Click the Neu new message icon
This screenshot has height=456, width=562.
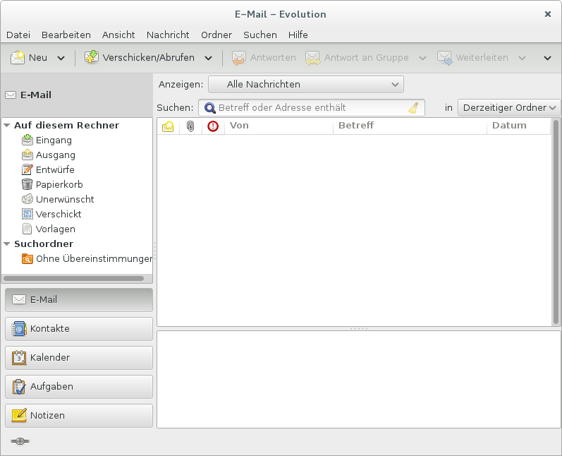[18, 58]
